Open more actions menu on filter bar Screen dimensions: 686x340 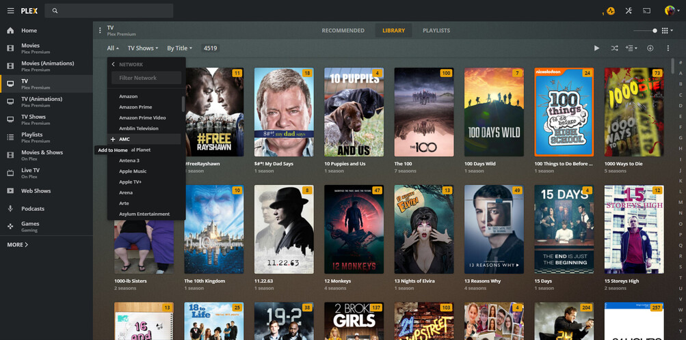click(668, 48)
